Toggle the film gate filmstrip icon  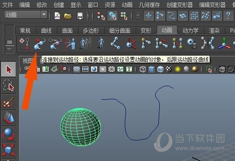pos(85,69)
